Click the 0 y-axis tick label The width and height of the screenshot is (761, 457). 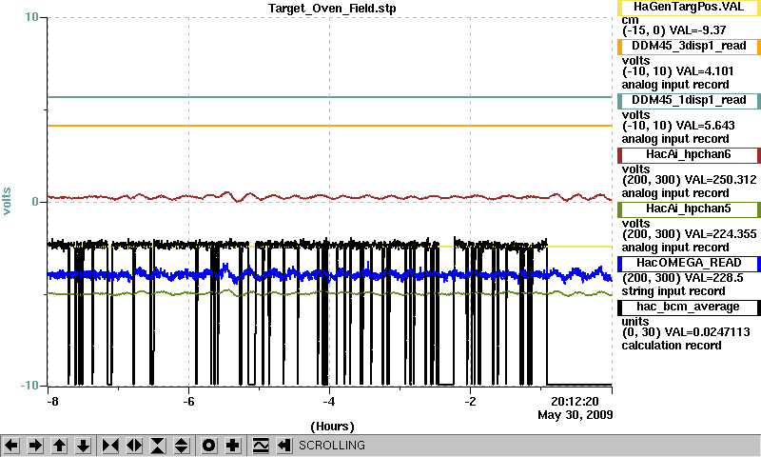pos(35,202)
